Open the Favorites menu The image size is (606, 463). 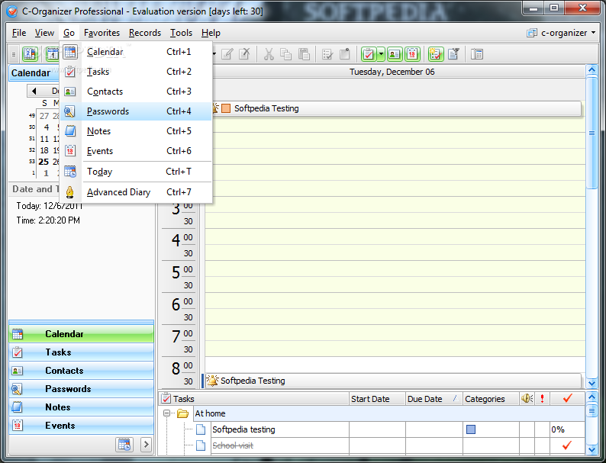click(102, 33)
